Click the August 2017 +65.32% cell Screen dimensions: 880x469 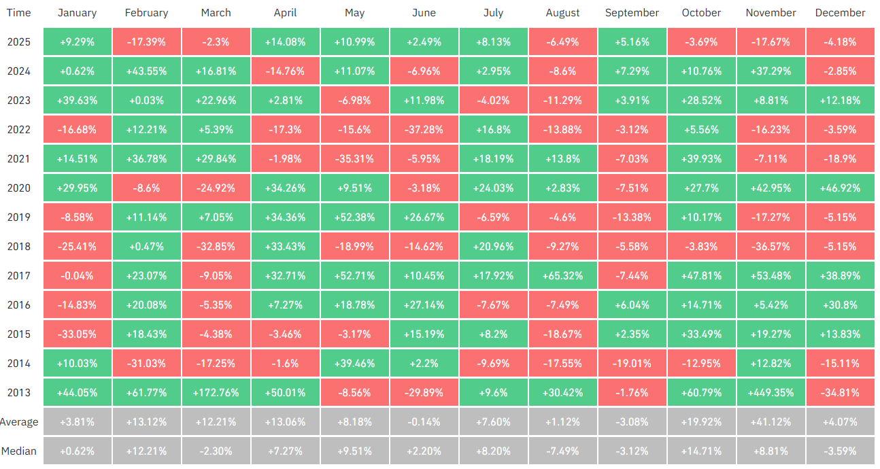click(562, 275)
